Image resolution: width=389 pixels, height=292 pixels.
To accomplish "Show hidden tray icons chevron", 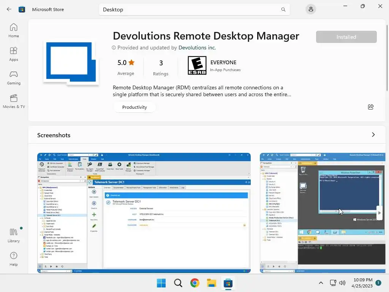I will [x=321, y=283].
